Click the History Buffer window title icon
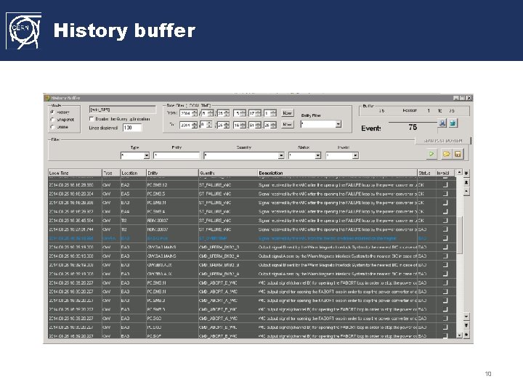This screenshot has width=523, height=392. point(47,98)
